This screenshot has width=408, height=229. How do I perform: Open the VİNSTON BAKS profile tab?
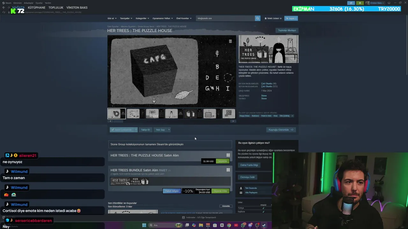coord(77,8)
